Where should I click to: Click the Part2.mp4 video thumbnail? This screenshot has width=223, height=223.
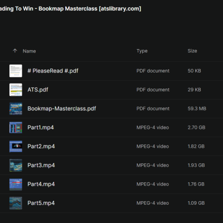coord(16,147)
